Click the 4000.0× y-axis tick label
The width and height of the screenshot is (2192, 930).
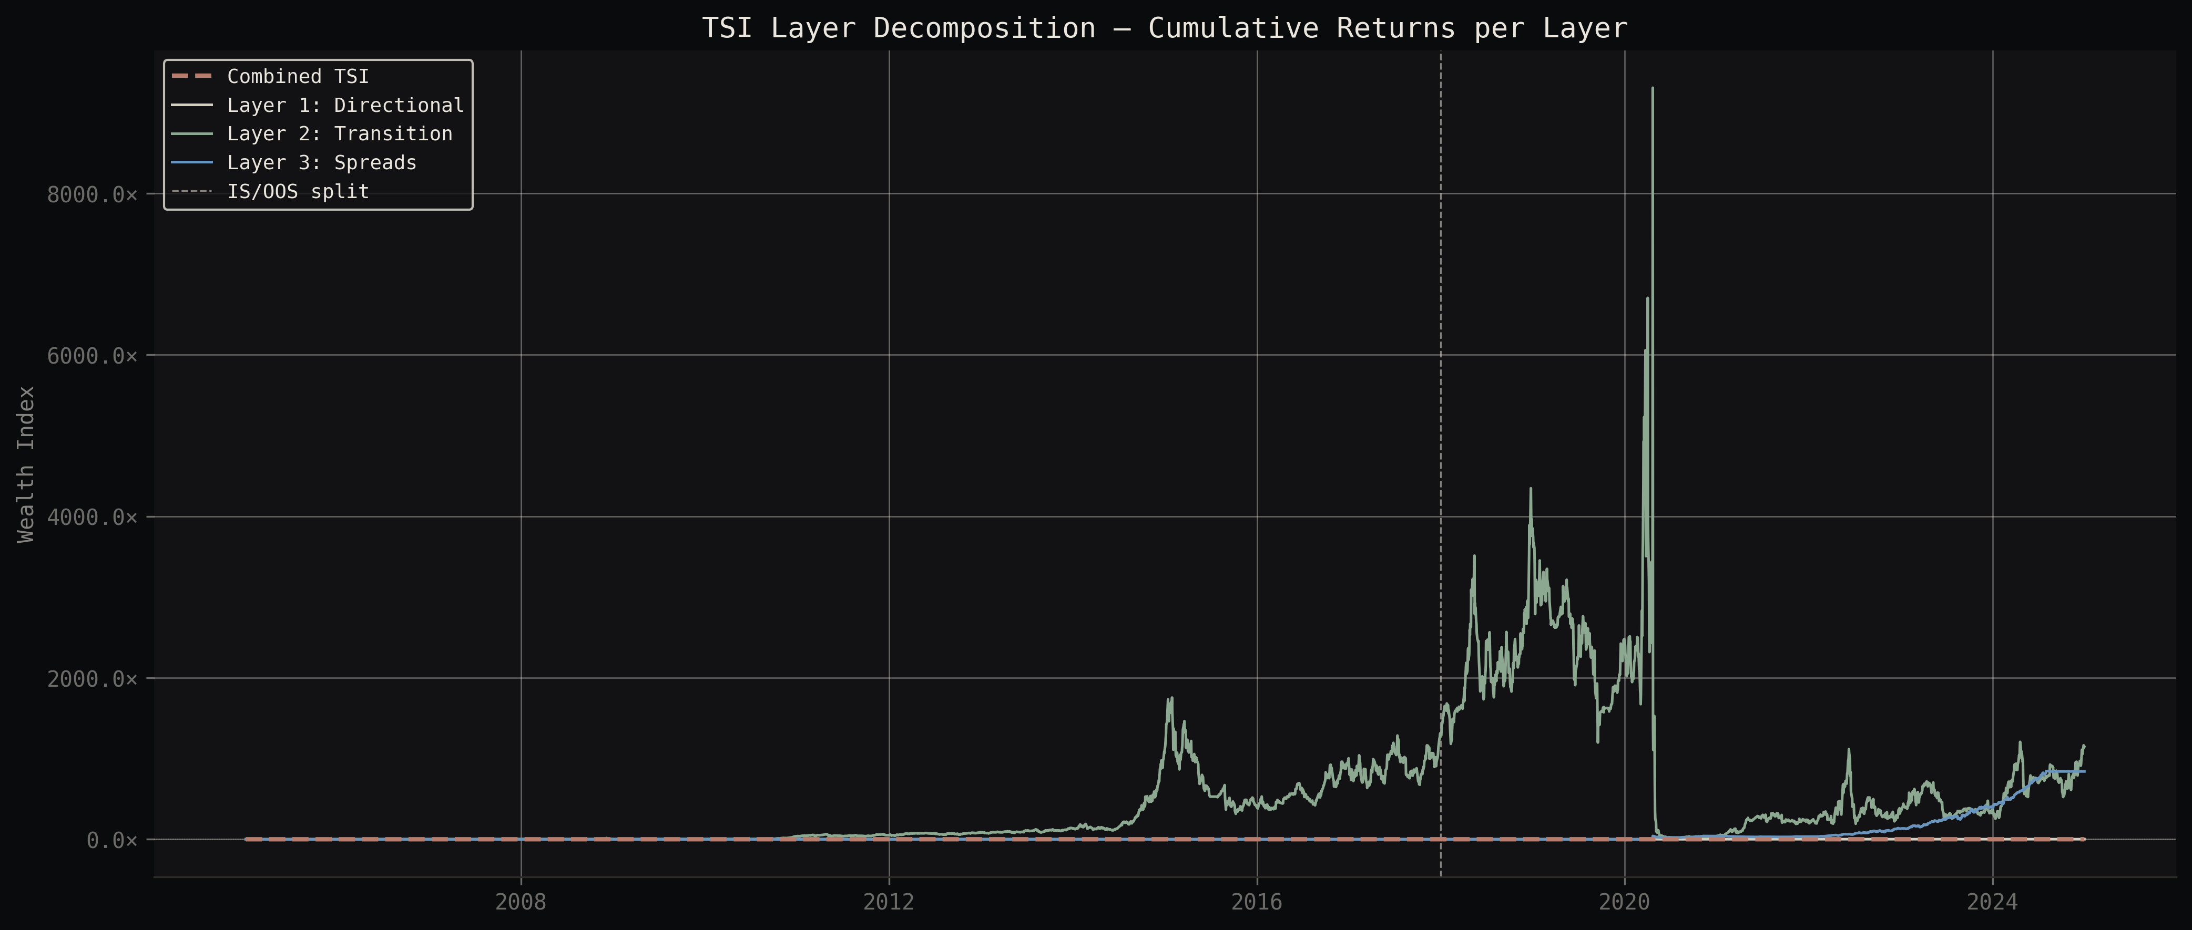pos(92,517)
